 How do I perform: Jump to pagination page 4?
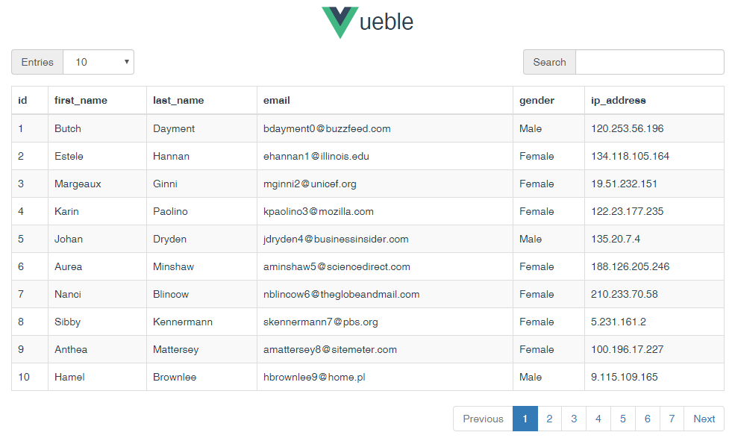pyautogui.click(x=598, y=419)
